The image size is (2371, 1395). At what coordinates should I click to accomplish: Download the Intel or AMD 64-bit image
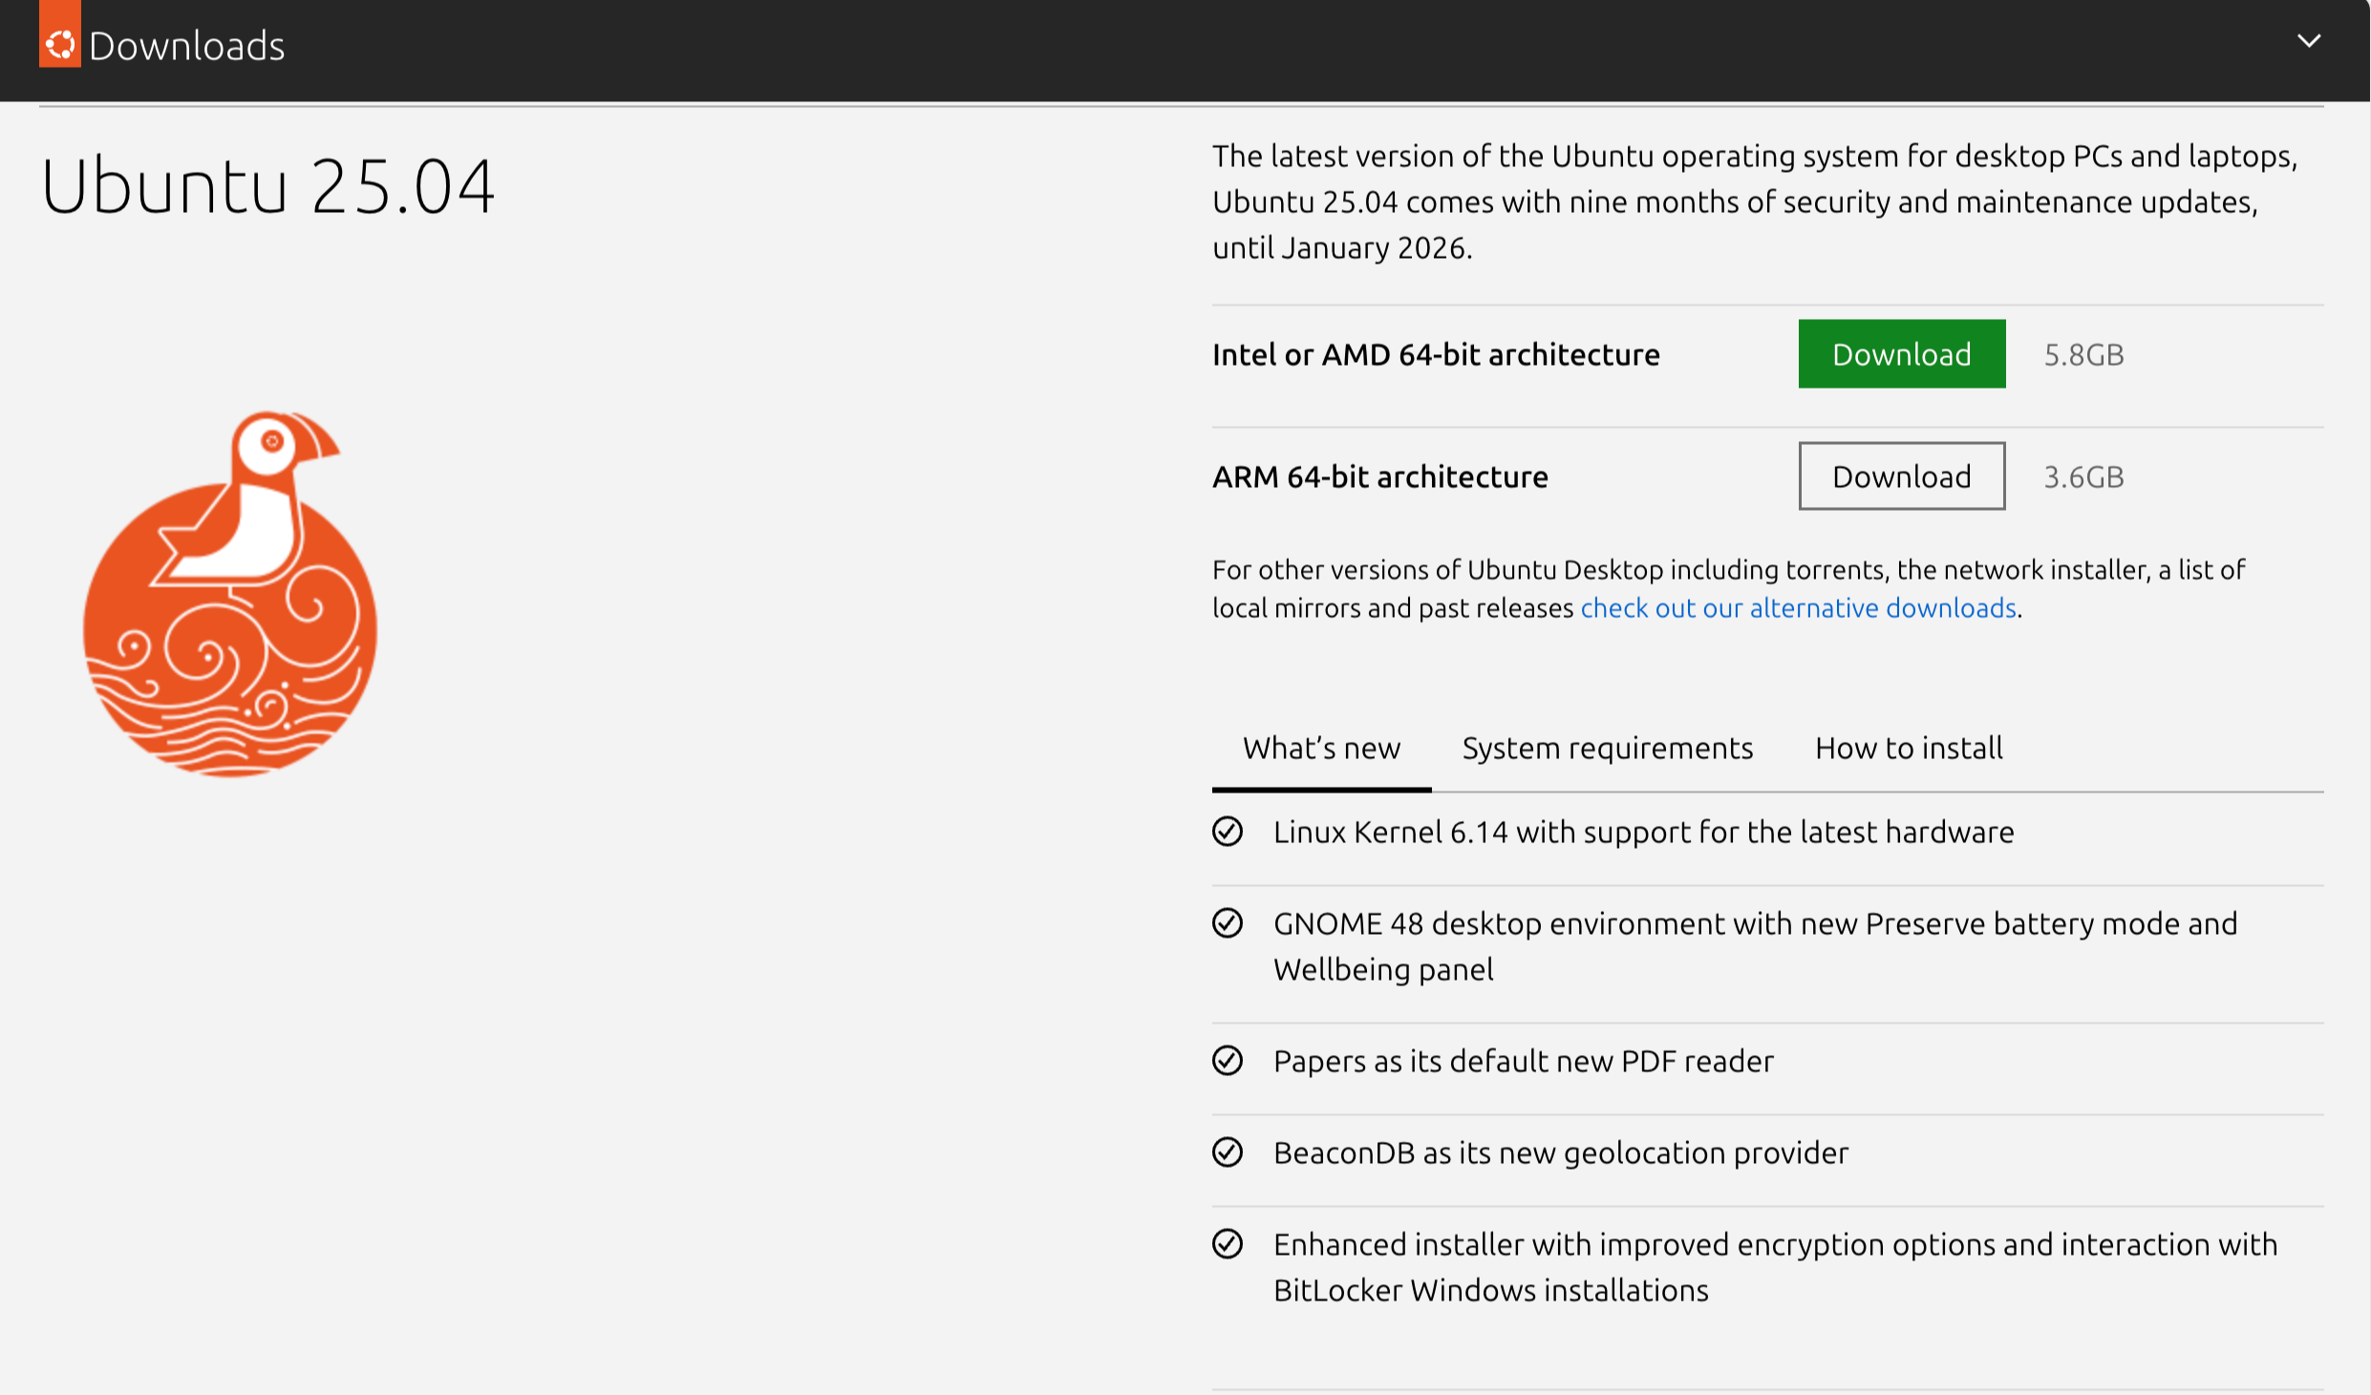coord(1901,354)
